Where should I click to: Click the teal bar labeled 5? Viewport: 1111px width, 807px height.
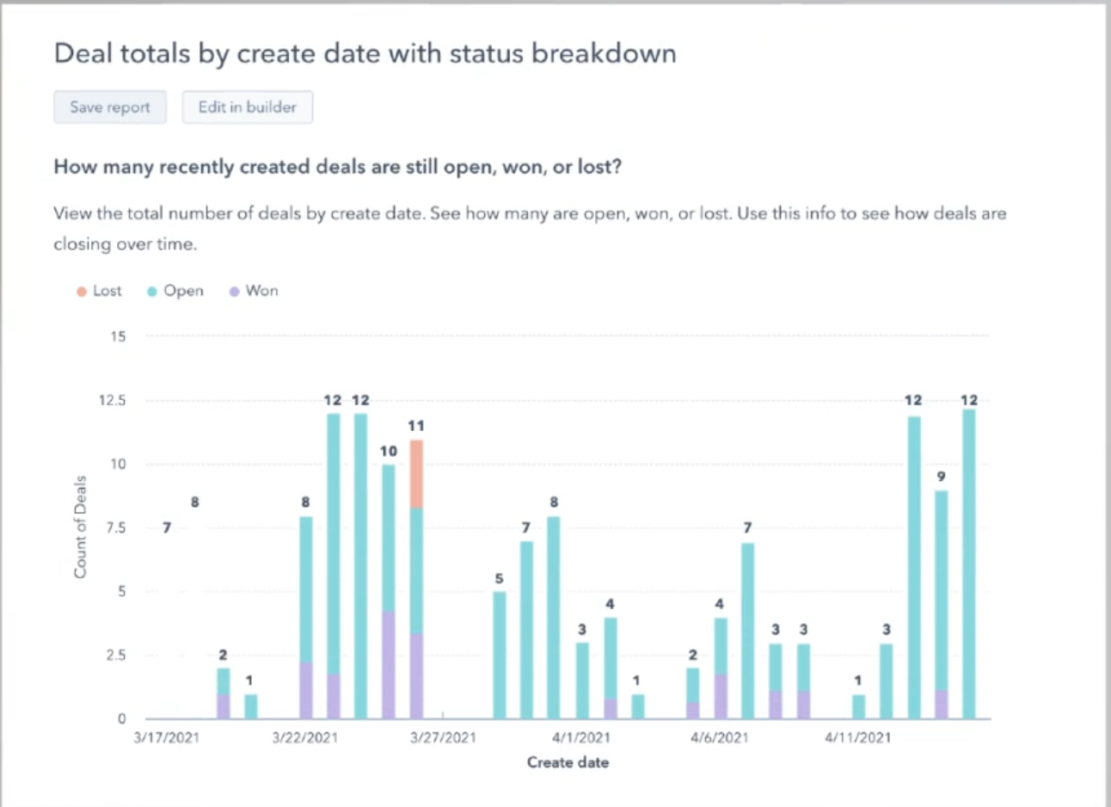pos(500,654)
